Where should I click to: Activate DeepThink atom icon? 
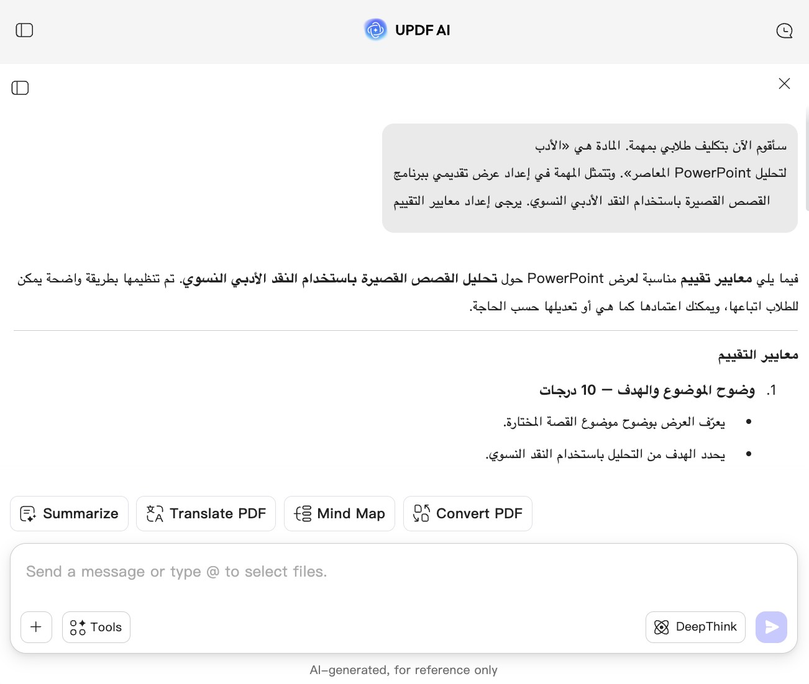click(x=662, y=627)
